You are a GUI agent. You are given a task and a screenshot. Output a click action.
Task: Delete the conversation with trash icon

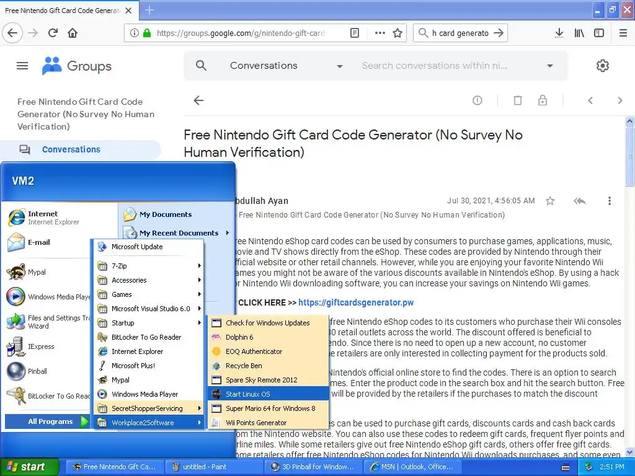pyautogui.click(x=518, y=100)
